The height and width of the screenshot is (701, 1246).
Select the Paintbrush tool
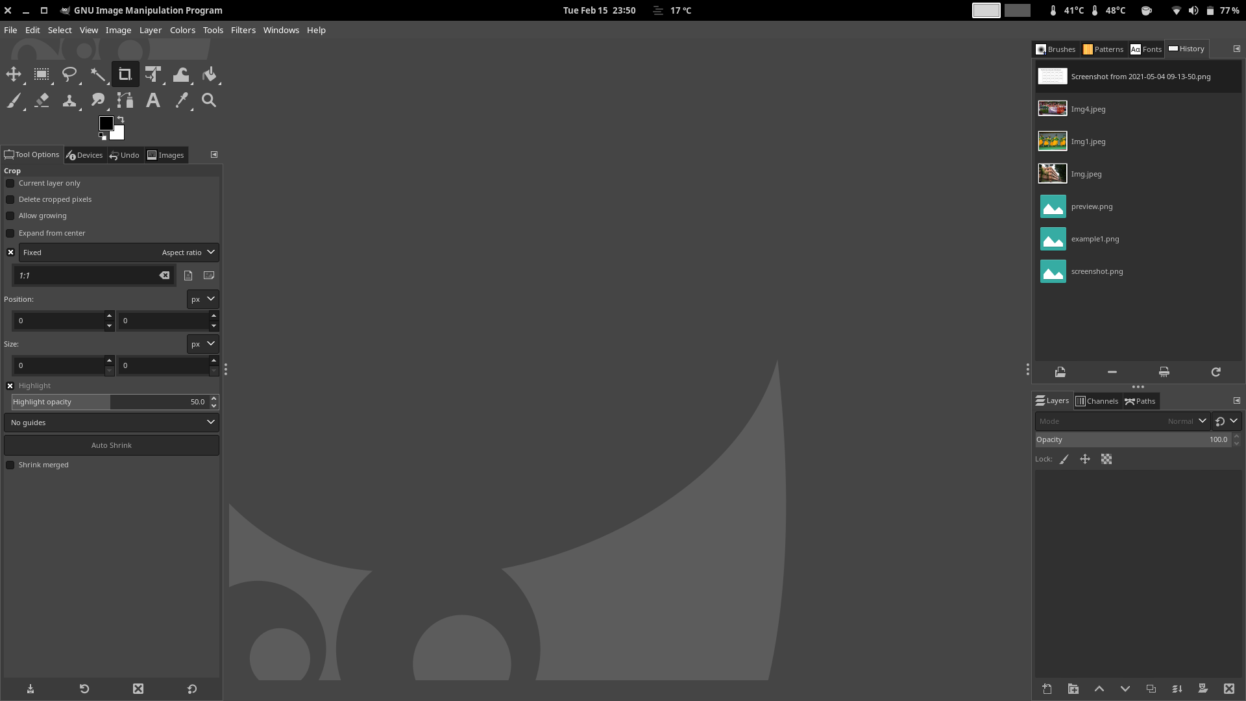tap(14, 101)
